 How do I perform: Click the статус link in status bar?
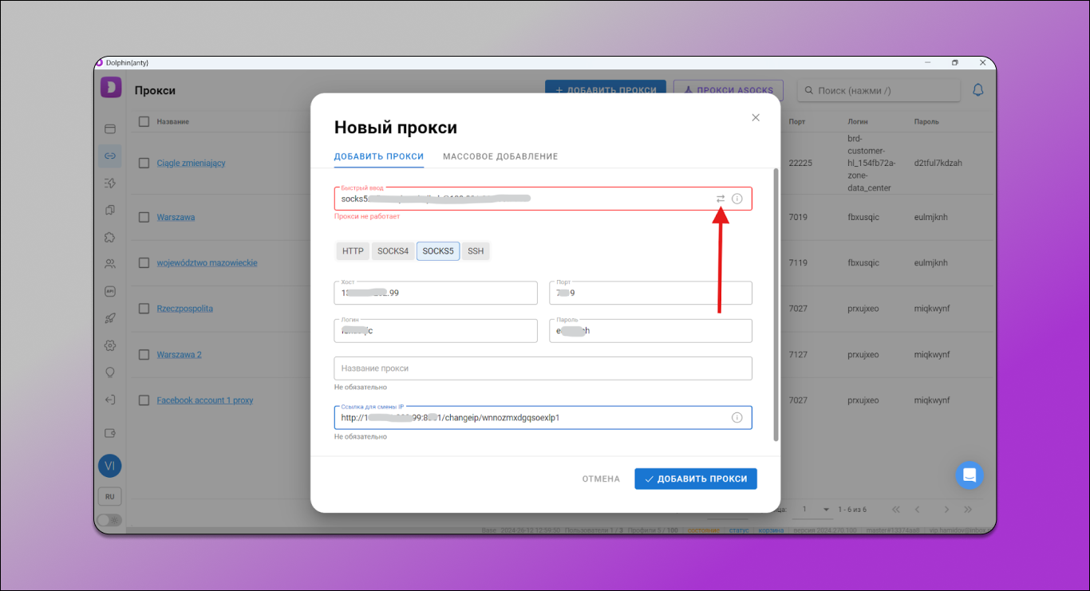738,530
